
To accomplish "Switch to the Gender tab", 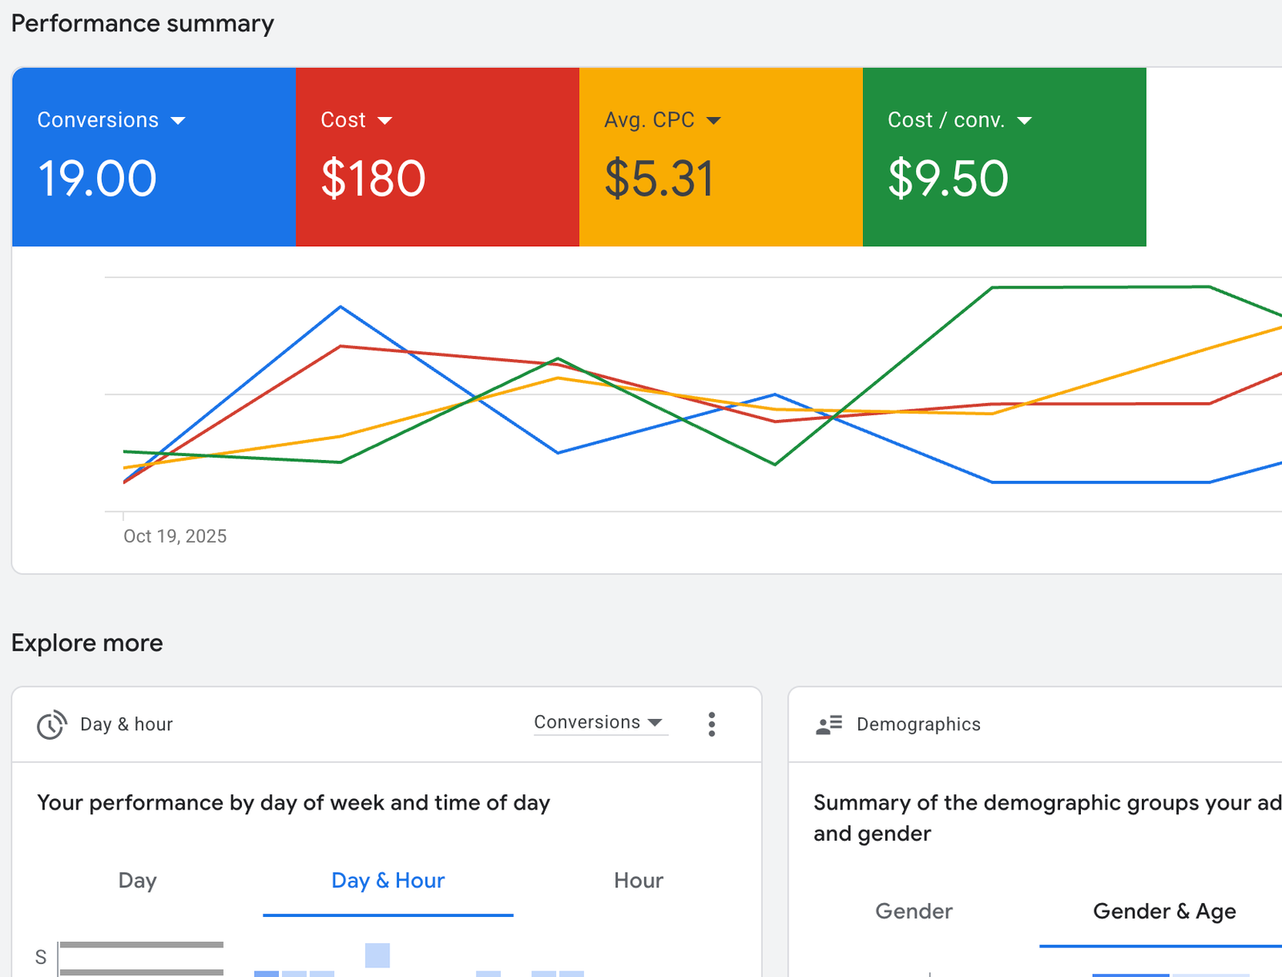I will coord(913,911).
